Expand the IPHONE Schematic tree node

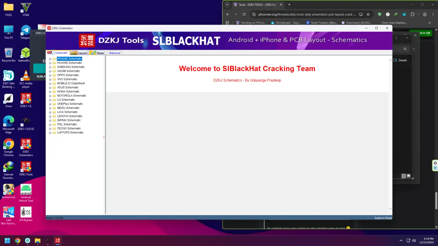pyautogui.click(x=50, y=59)
